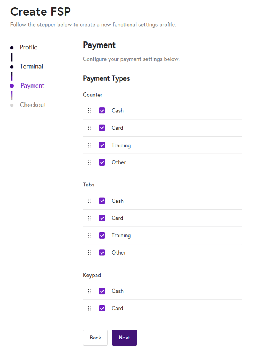Click drag handle beside Counter Training

click(89, 145)
